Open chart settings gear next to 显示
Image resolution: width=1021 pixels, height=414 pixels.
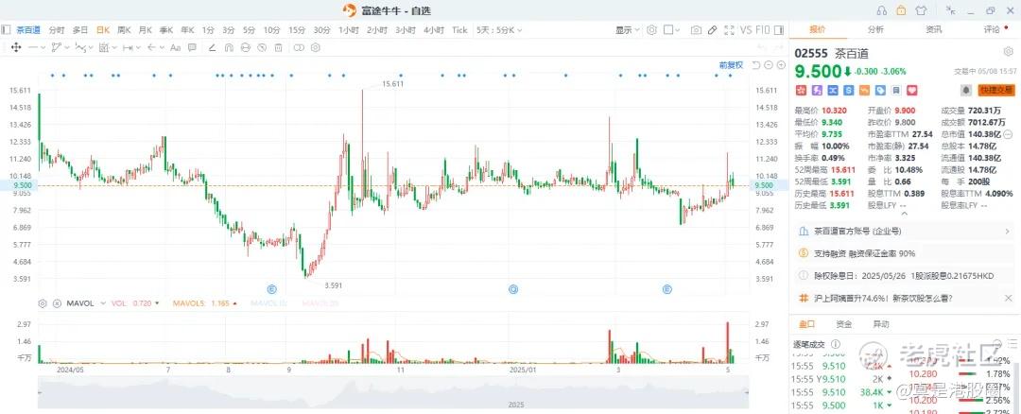(651, 30)
